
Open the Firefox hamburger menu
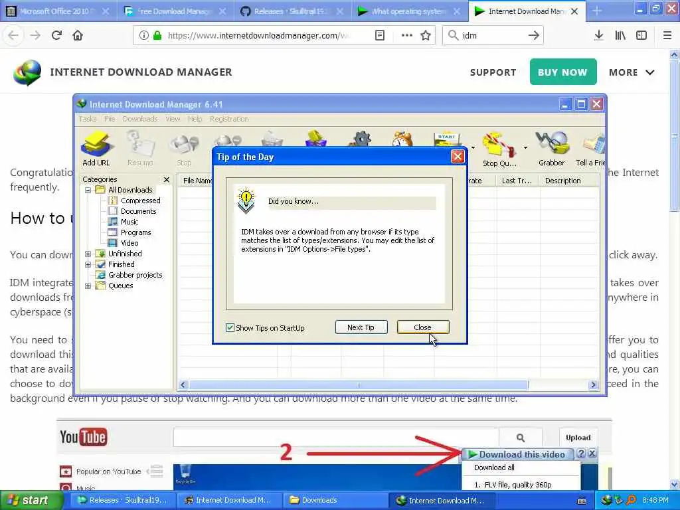click(x=667, y=36)
